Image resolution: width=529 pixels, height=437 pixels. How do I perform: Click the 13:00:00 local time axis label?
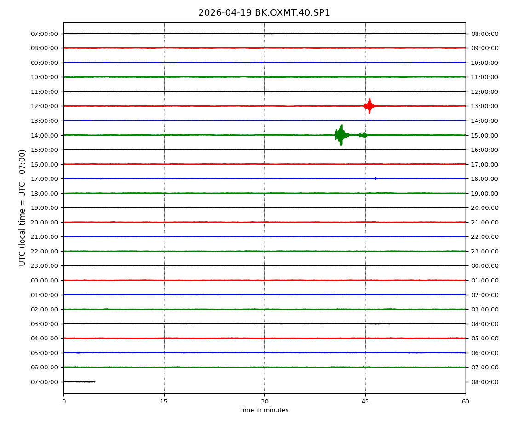pos(484,106)
